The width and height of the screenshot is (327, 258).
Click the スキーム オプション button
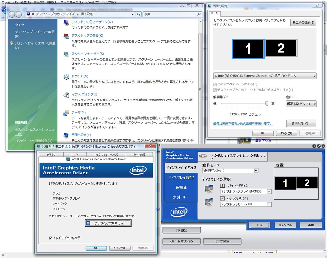(x=181, y=241)
